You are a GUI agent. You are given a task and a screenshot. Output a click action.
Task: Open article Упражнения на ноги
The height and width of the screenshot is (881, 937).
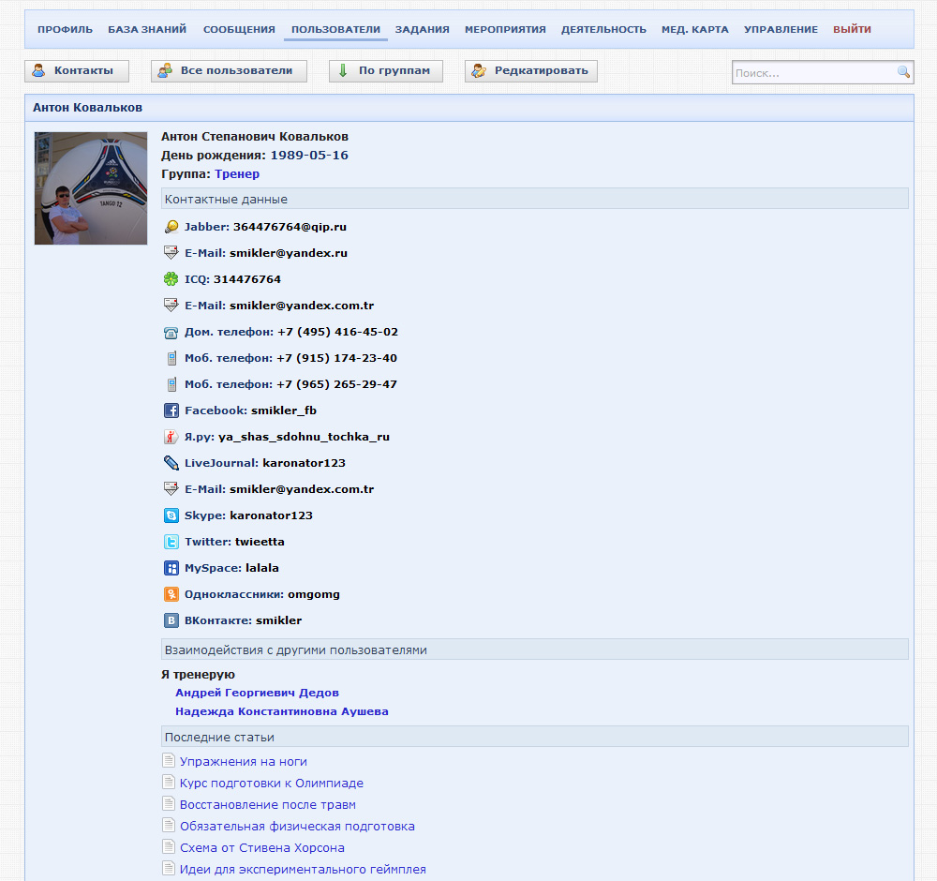tap(244, 762)
